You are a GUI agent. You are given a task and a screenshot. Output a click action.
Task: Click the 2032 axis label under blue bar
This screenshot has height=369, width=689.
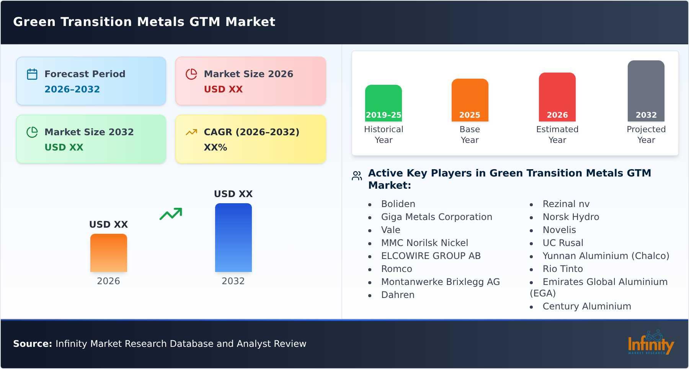pyautogui.click(x=233, y=281)
